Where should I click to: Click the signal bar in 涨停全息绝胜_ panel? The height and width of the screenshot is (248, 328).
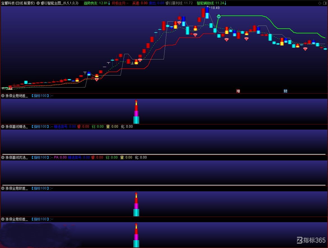point(136,112)
